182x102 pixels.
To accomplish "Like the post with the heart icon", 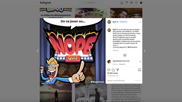I will click(109, 70).
